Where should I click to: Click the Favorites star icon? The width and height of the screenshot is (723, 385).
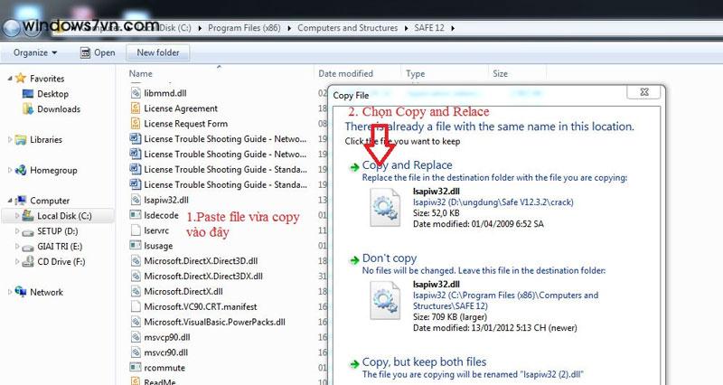tap(20, 78)
